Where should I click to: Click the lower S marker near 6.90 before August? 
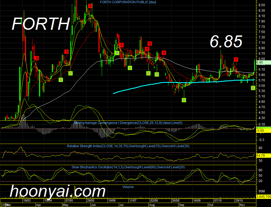147,49
